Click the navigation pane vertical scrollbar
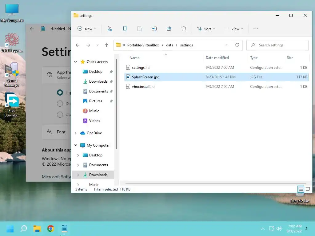 click(x=117, y=104)
